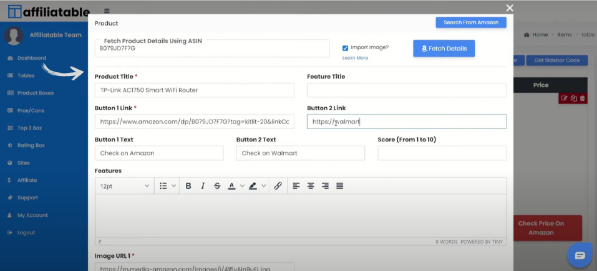Screen dimensions: 597x271
Task: Click the Button 1 Text field
Action: click(159, 153)
